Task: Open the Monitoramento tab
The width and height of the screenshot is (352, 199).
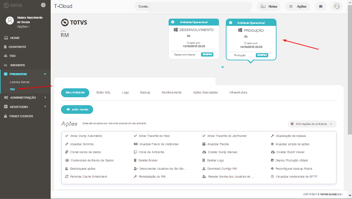Action: [172, 92]
